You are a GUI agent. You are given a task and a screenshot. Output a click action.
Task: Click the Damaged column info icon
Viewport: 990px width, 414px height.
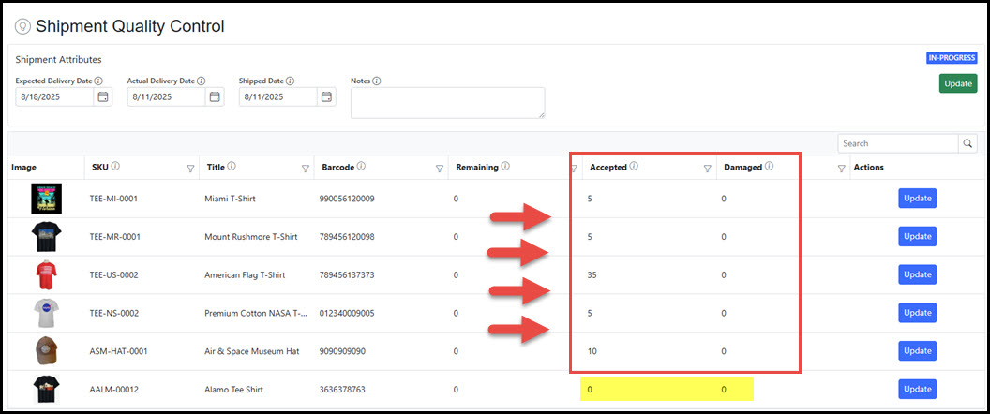click(x=769, y=167)
